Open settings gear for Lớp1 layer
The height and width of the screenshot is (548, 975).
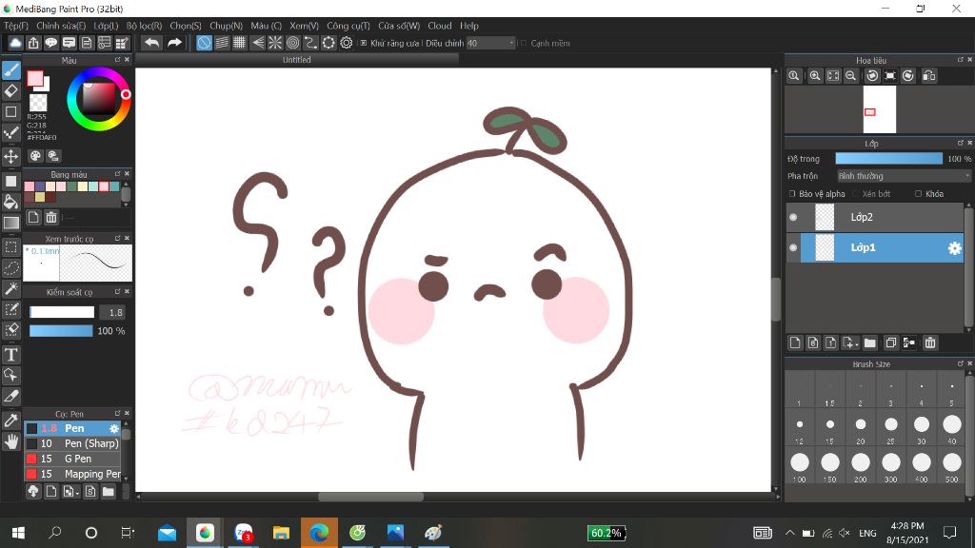(954, 248)
